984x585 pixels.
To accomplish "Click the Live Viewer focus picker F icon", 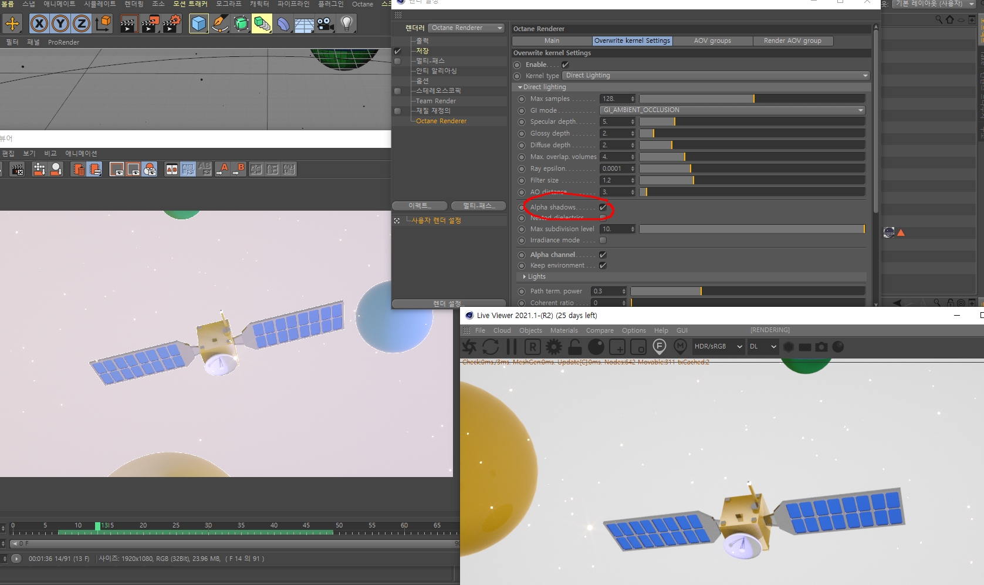I will pos(660,347).
